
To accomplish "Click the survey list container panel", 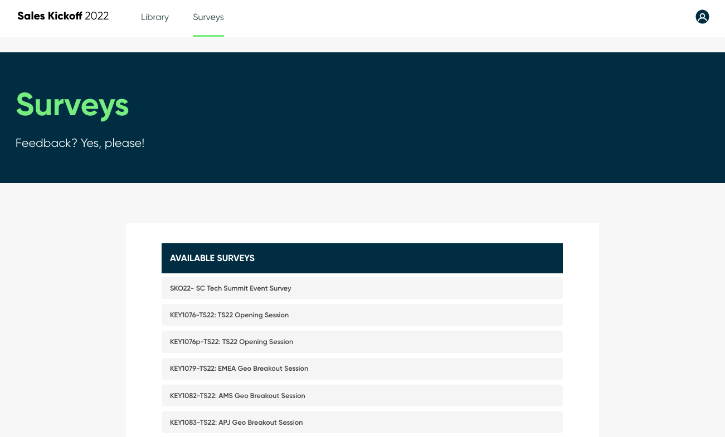I will tap(362, 334).
